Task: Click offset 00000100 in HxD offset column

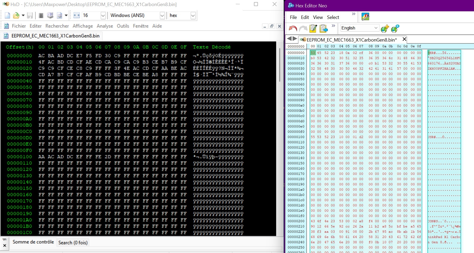Action: (19, 157)
